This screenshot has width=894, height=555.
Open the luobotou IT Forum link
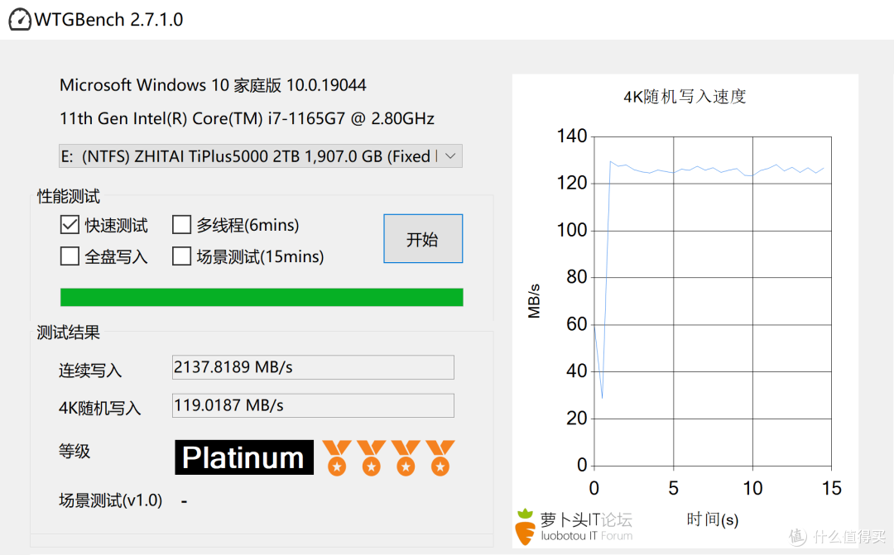pos(587,536)
